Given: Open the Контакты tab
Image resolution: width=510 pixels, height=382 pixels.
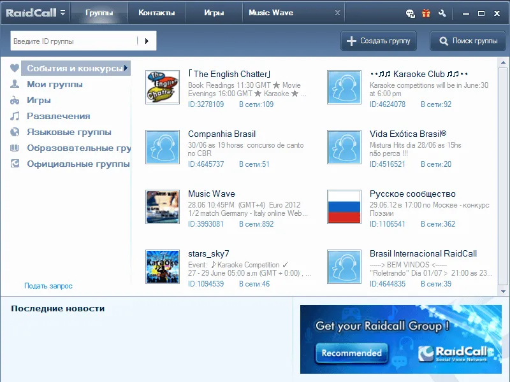Looking at the screenshot, I should tap(156, 13).
